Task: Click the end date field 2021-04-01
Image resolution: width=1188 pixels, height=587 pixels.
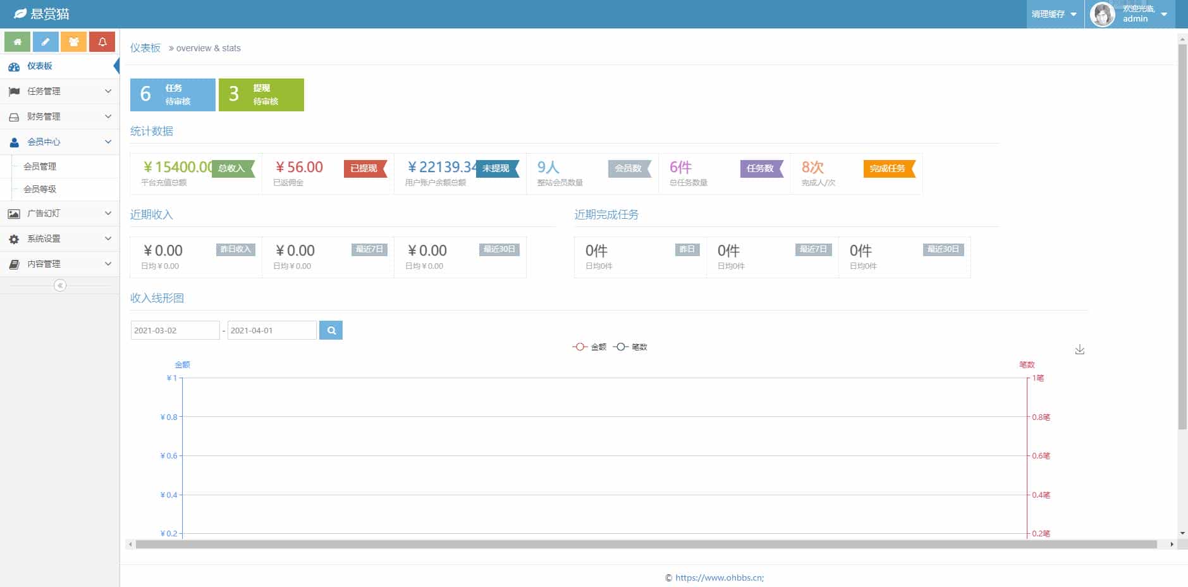Action: (x=272, y=330)
